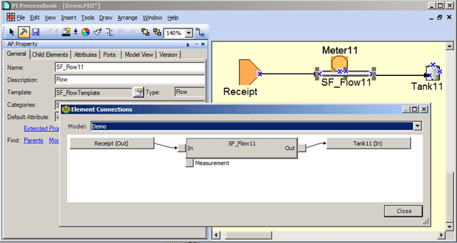Click the connector line tool icon
The width and height of the screenshot is (457, 243).
point(109,32)
